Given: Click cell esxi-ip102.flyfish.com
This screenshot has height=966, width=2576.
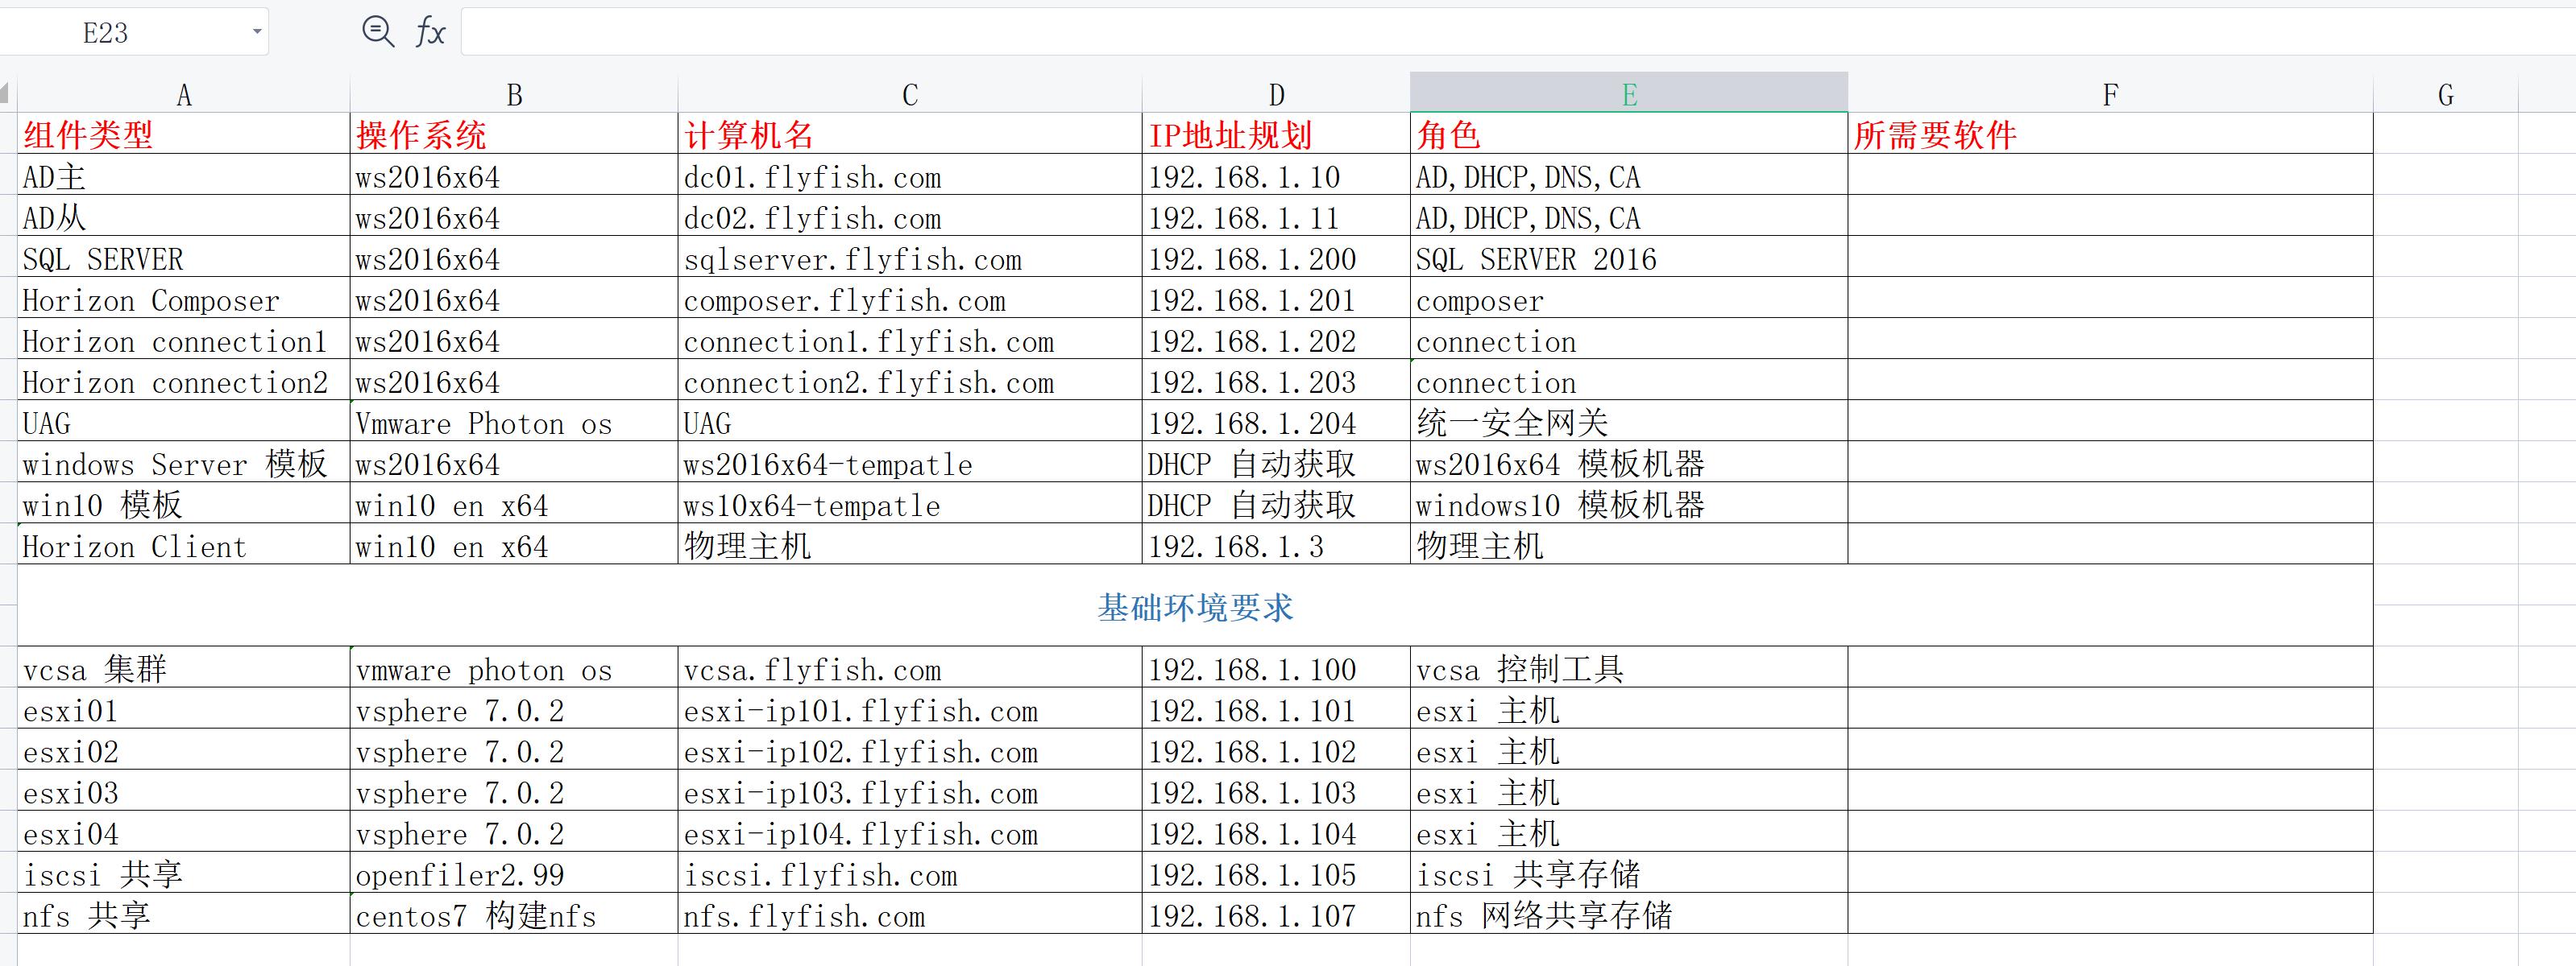Looking at the screenshot, I should coord(910,749).
